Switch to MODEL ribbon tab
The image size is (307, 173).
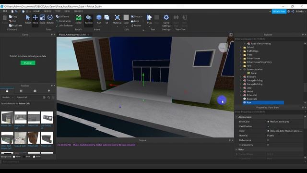pyautogui.click(x=47, y=12)
